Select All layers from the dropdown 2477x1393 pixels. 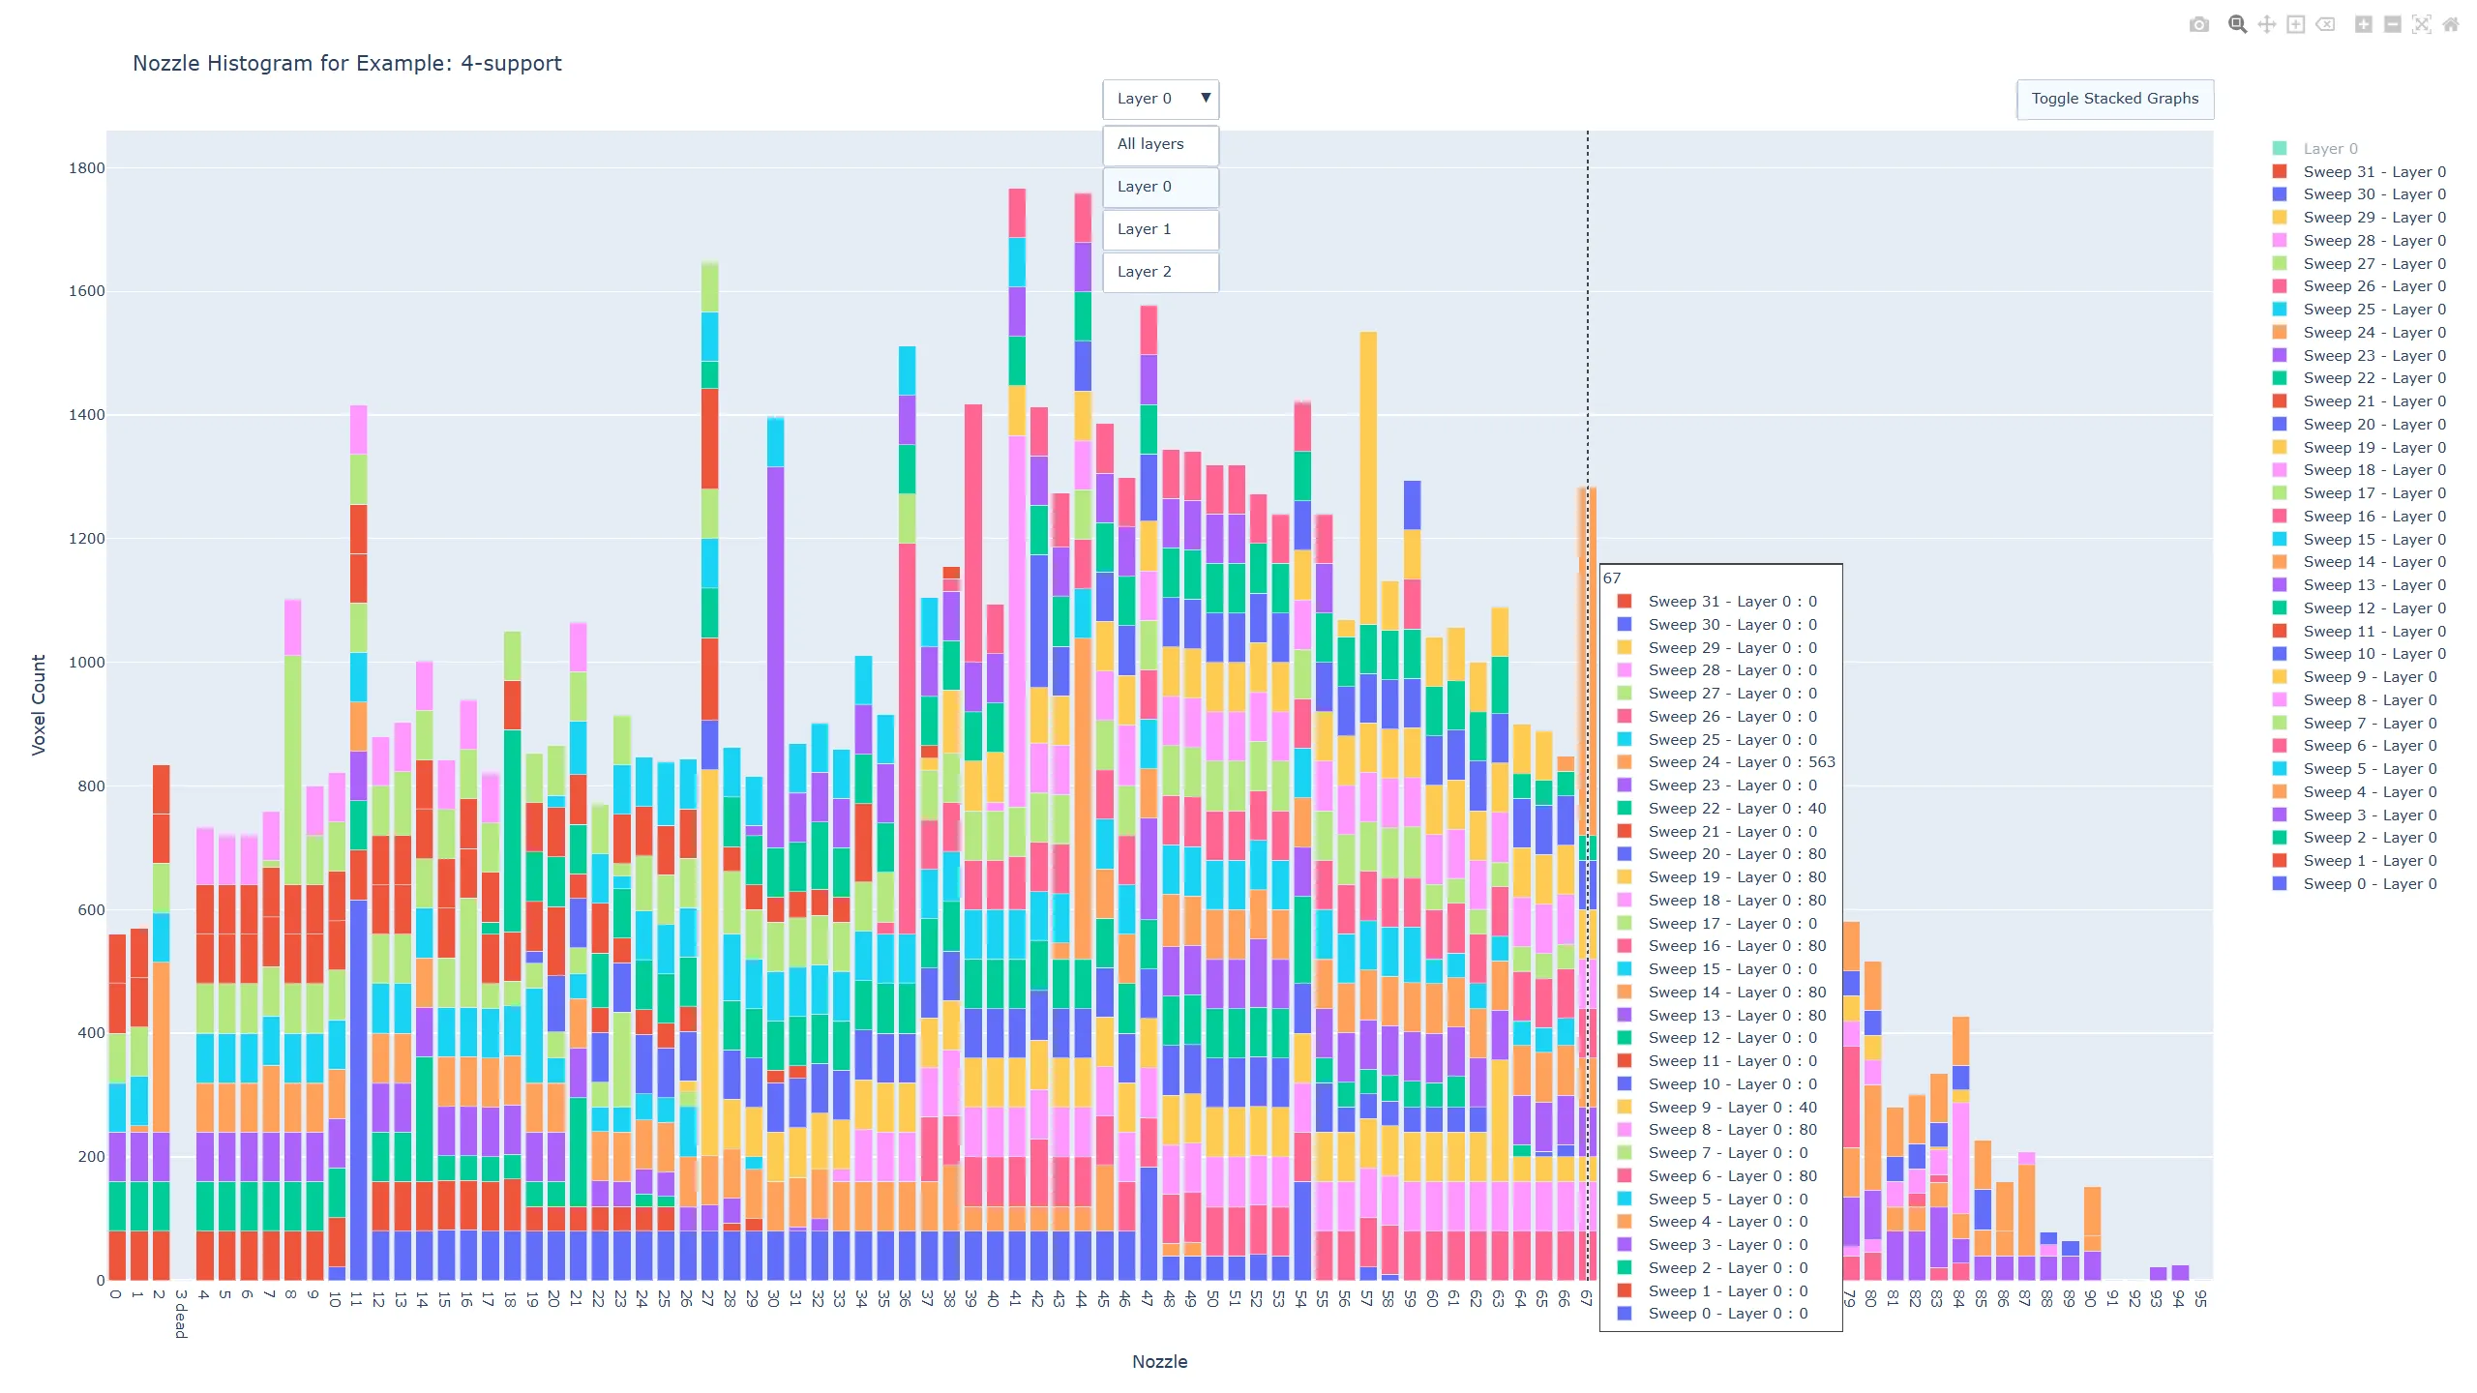[x=1160, y=144]
